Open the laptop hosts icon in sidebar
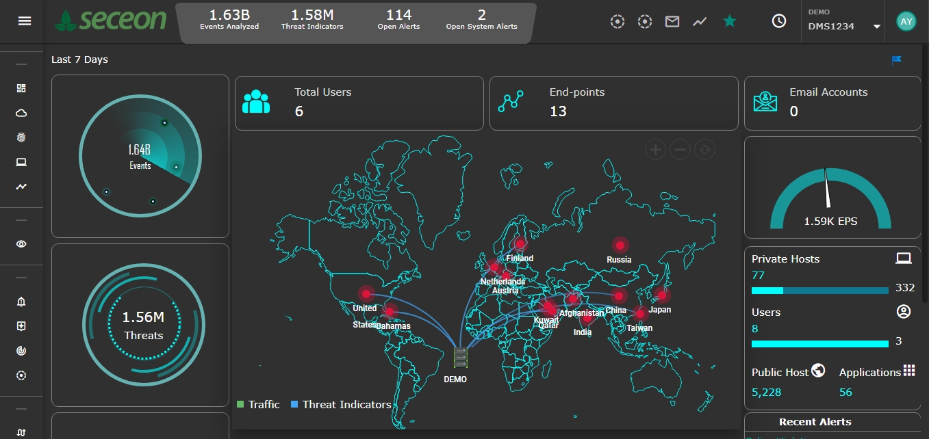 pyautogui.click(x=21, y=162)
